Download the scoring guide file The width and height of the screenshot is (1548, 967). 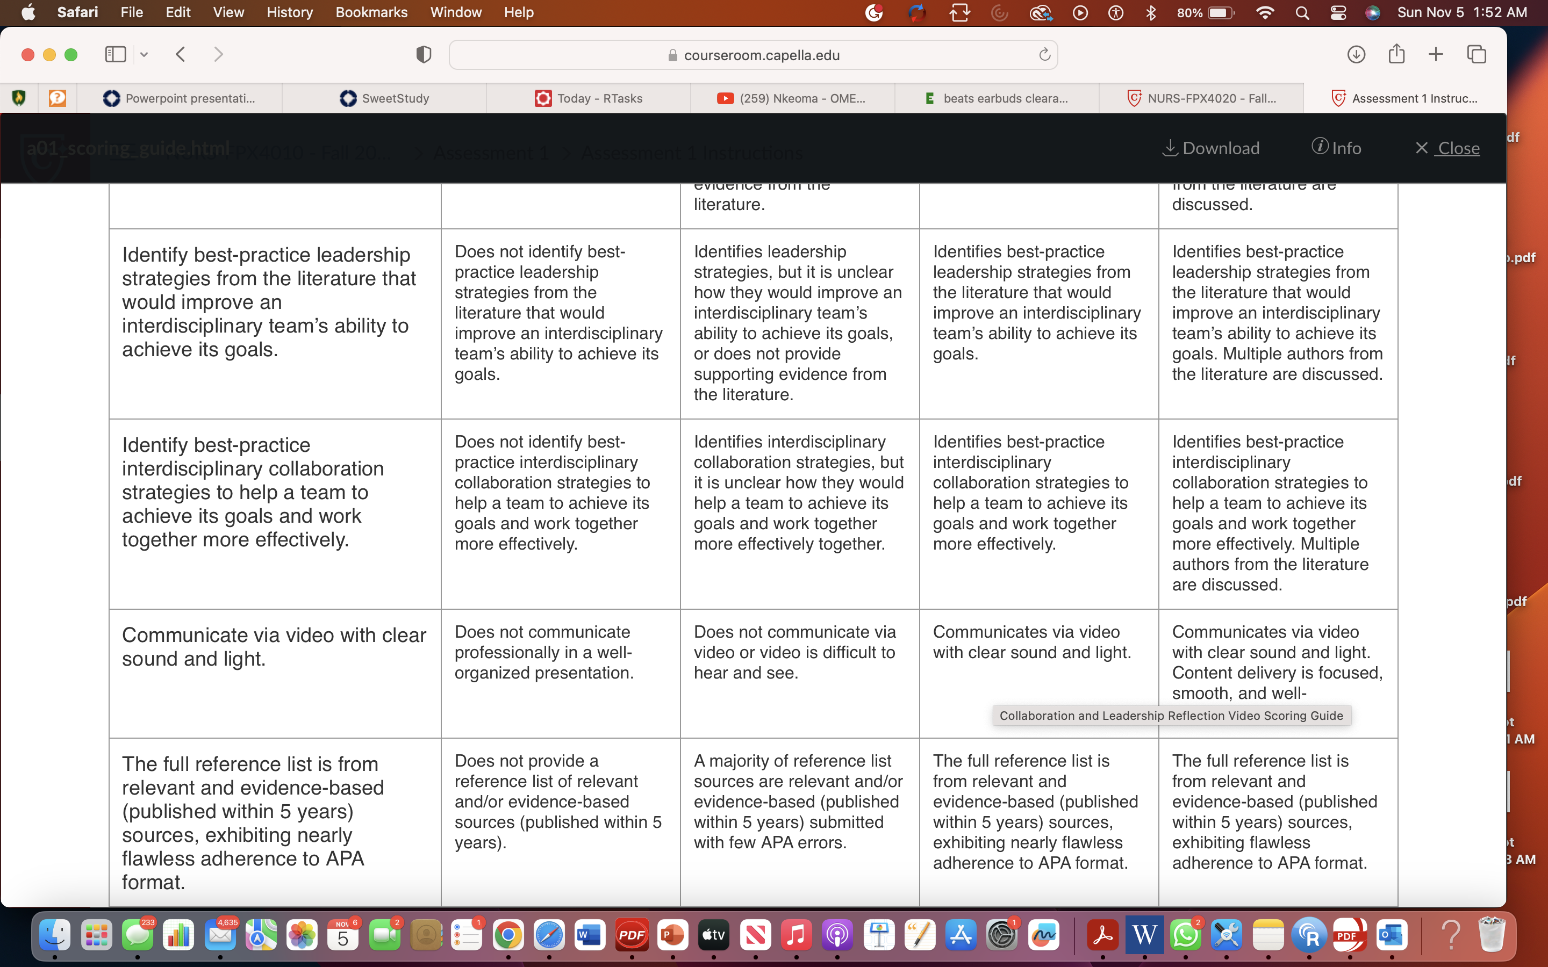pyautogui.click(x=1210, y=148)
